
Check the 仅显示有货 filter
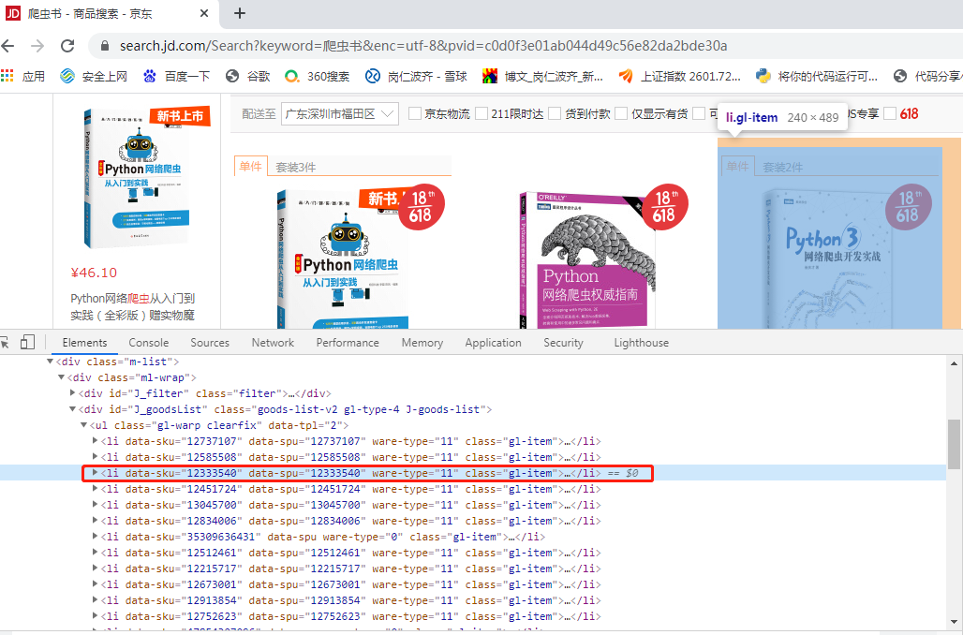tap(621, 113)
